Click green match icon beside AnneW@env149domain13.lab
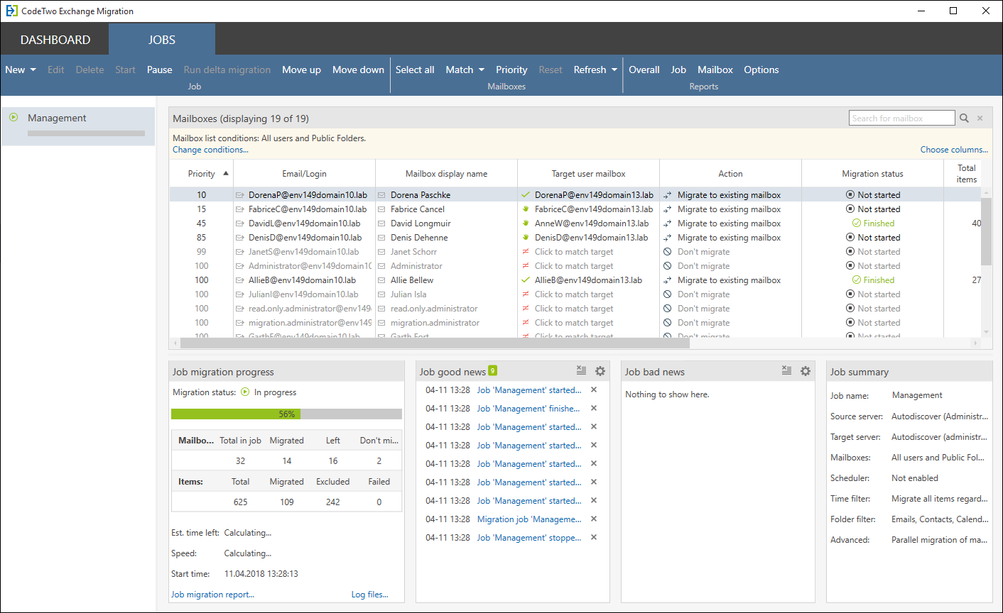Viewport: 1003px width, 613px height. click(x=526, y=223)
